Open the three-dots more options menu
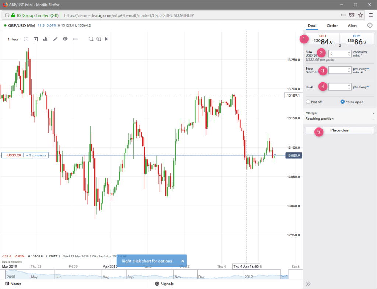Viewport: 377px width, 289px height. tap(75, 39)
